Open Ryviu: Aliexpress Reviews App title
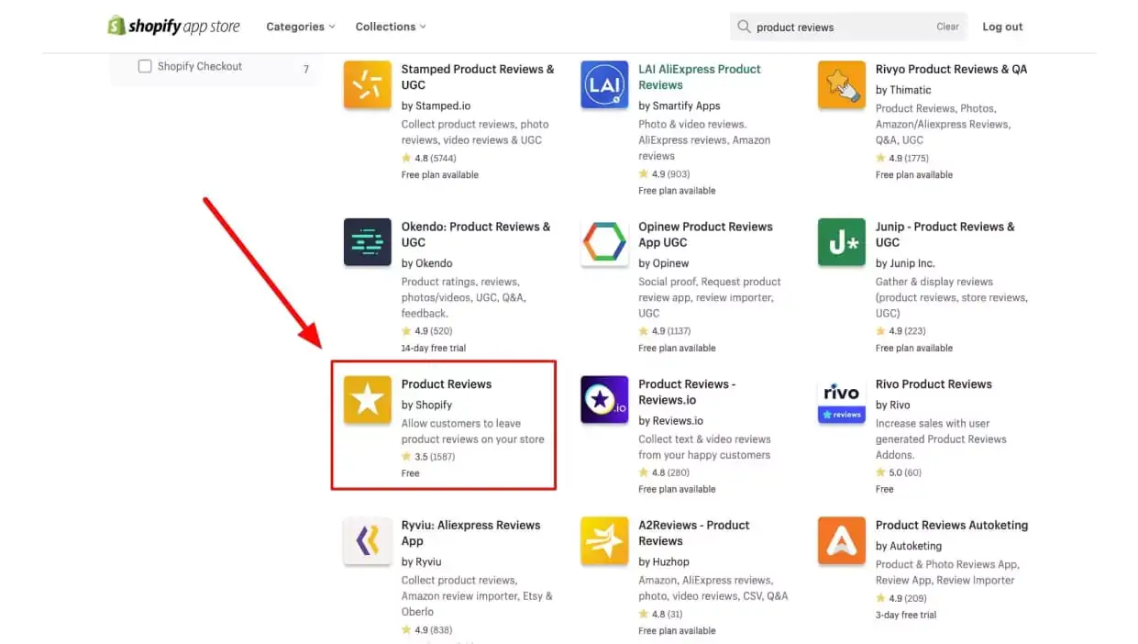Image resolution: width=1138 pixels, height=644 pixels. coord(470,533)
